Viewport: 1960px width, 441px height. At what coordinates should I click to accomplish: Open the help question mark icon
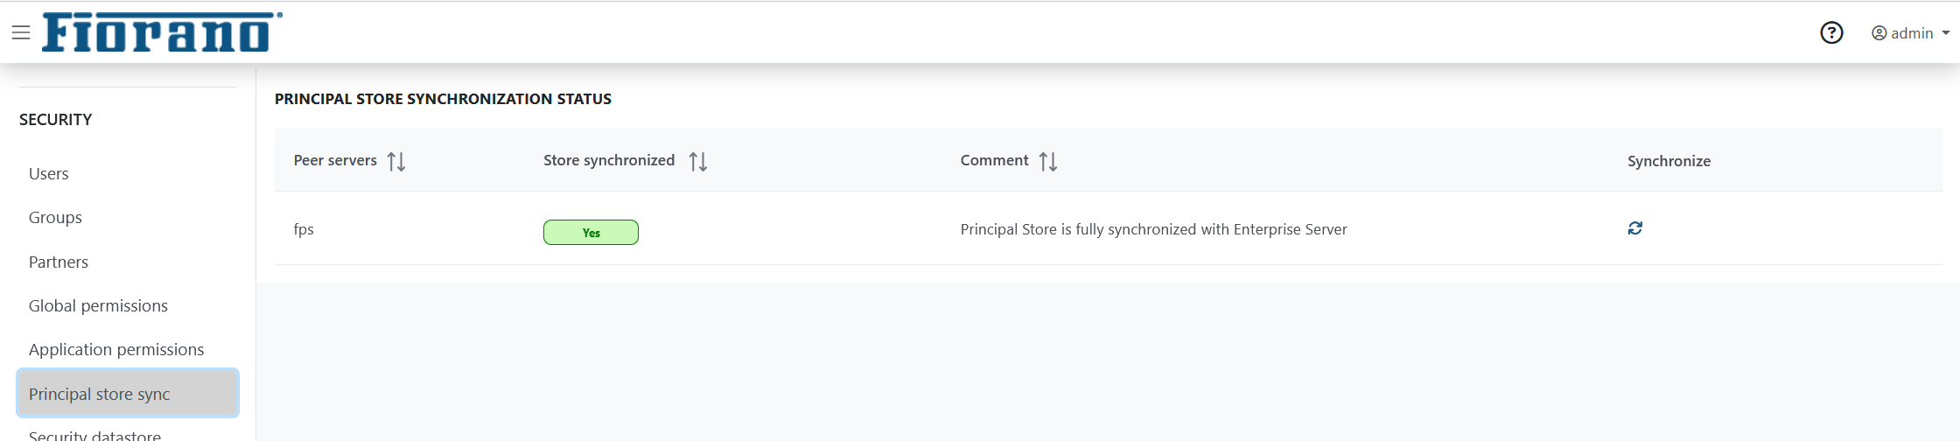1831,33
